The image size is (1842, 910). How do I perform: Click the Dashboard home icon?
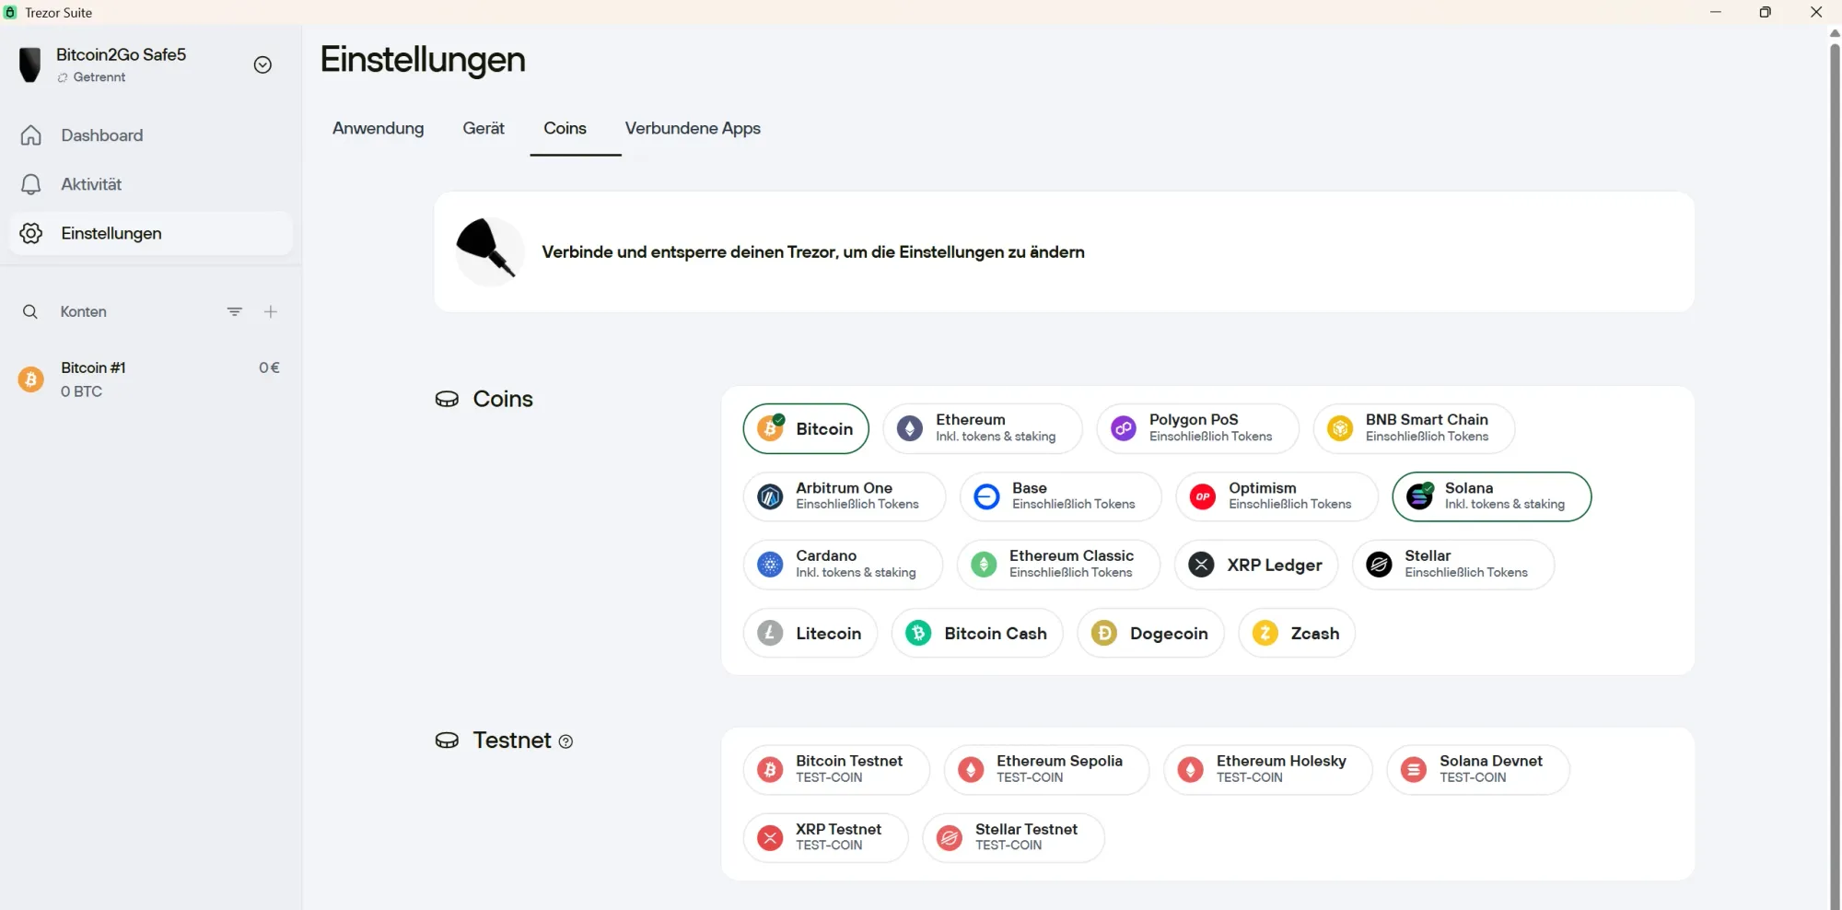tap(31, 135)
